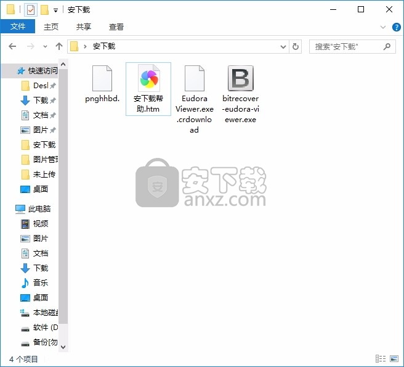Image resolution: width=404 pixels, height=367 pixels.
Task: Open the recent locations dropdown
Action: click(45, 47)
